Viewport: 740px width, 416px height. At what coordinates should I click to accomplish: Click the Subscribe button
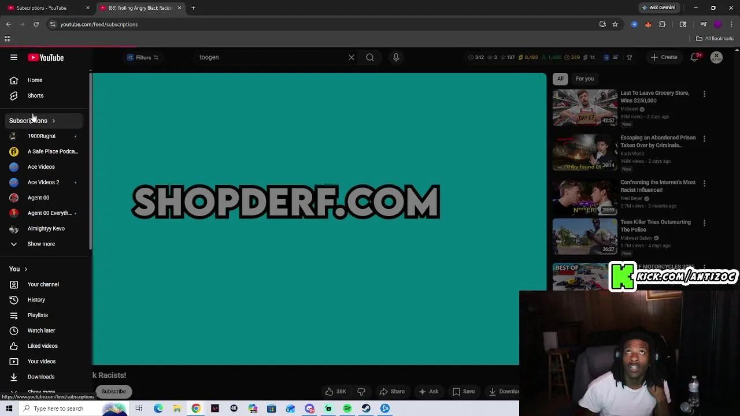click(x=113, y=391)
